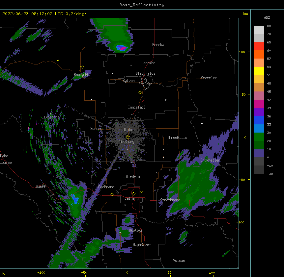284x277 pixels.
Task: Click the Sundre town label
Action: (96, 129)
